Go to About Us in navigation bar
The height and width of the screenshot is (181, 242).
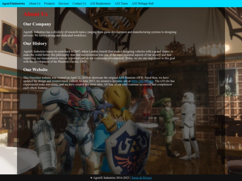click(35, 4)
